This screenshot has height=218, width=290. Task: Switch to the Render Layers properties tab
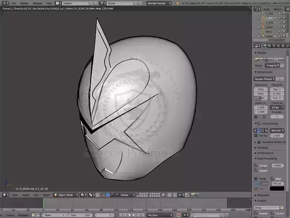pyautogui.click(x=269, y=46)
